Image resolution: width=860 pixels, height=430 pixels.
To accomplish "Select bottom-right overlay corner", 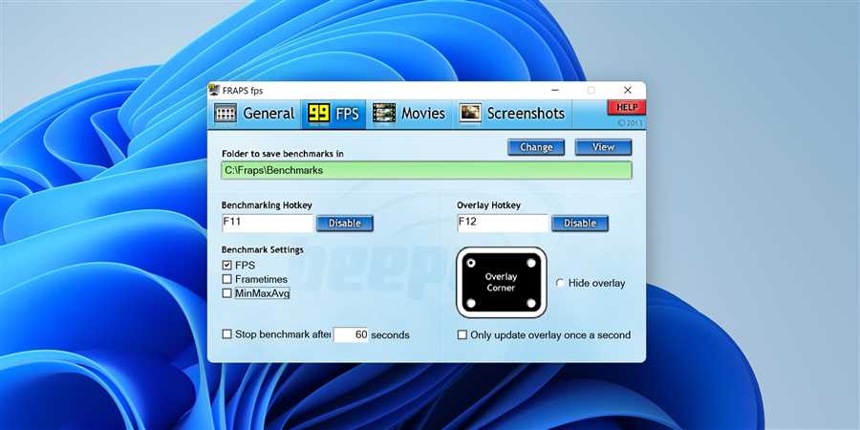I will (x=531, y=303).
